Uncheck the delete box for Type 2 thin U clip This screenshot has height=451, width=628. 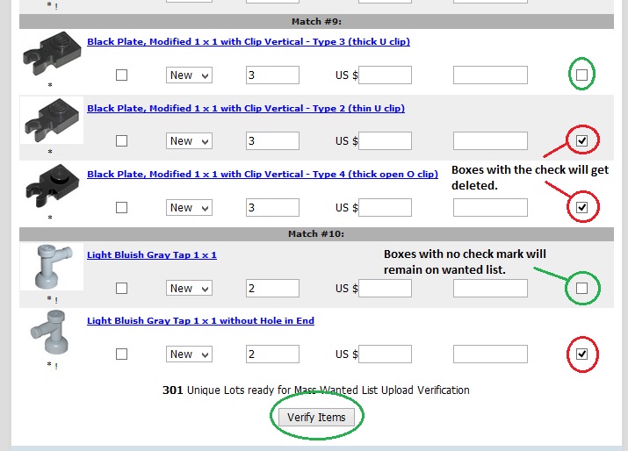point(581,141)
